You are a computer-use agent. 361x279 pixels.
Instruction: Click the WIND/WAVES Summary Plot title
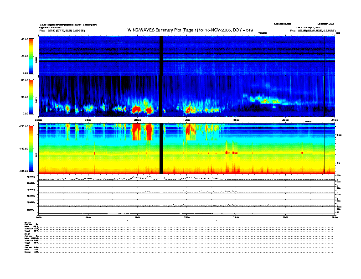tap(190, 30)
